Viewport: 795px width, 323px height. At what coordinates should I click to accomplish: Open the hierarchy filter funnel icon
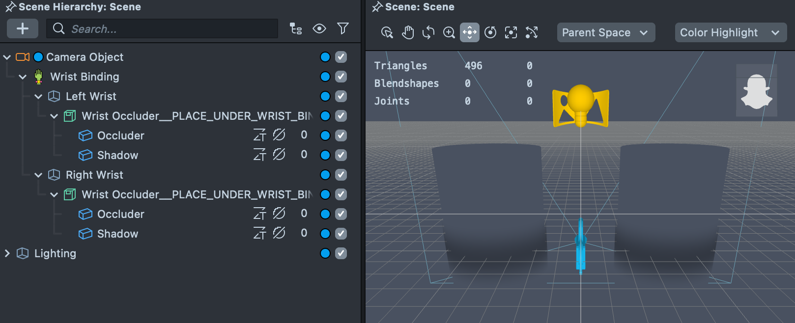click(343, 29)
